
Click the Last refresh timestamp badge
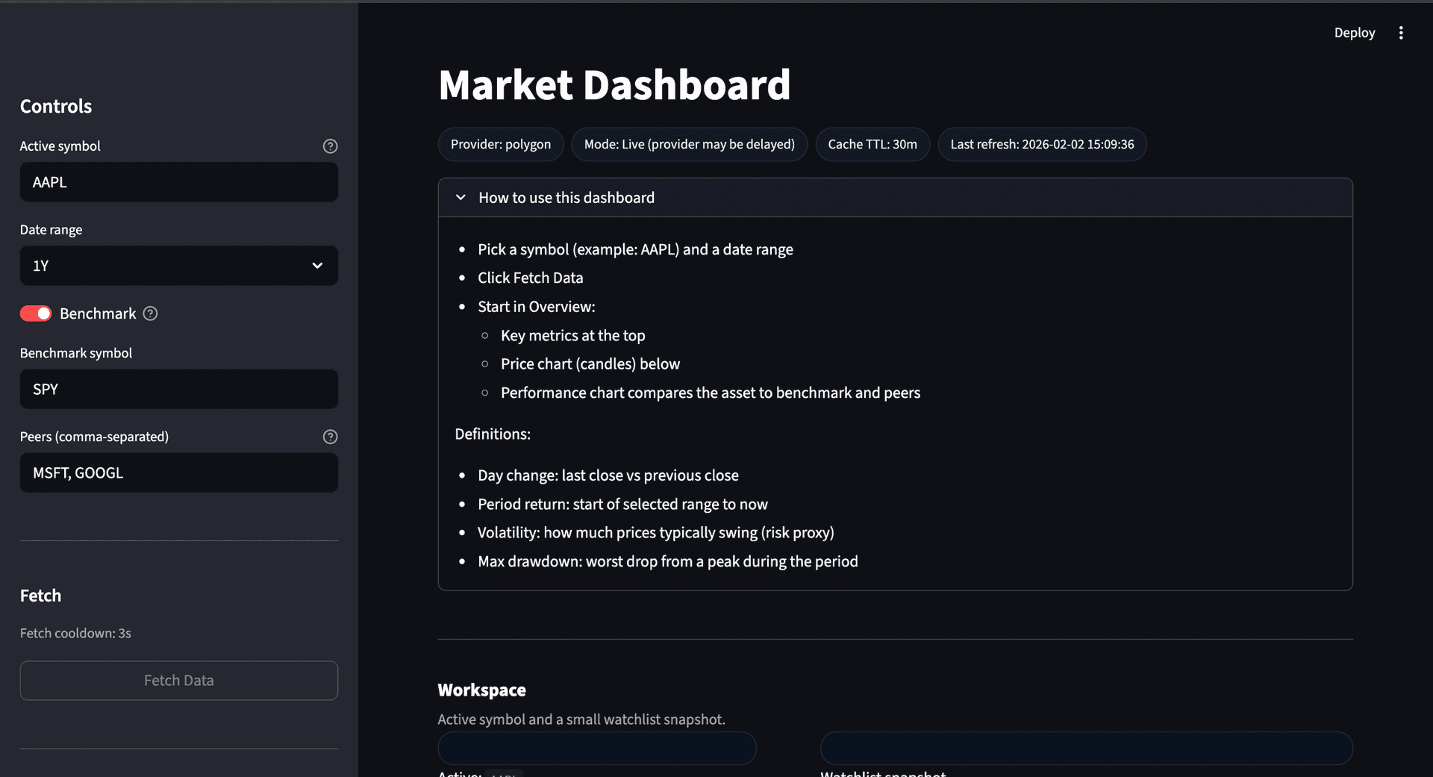[1042, 144]
